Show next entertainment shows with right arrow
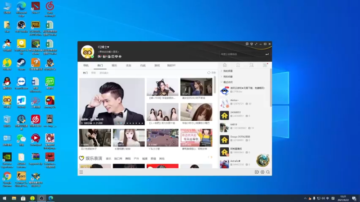The width and height of the screenshot is (360, 202). (x=211, y=158)
